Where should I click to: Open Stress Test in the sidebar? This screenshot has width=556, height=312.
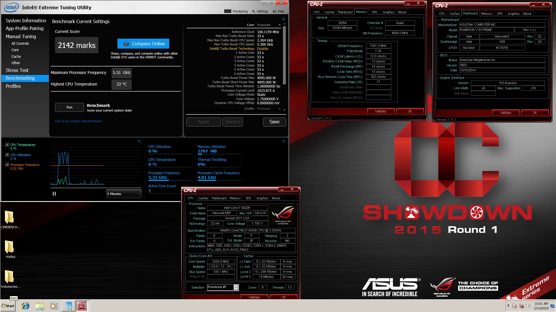pyautogui.click(x=17, y=70)
